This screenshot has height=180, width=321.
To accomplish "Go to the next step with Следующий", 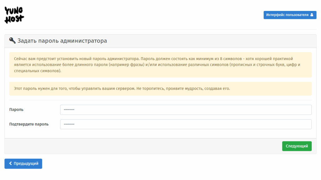I will (297, 146).
